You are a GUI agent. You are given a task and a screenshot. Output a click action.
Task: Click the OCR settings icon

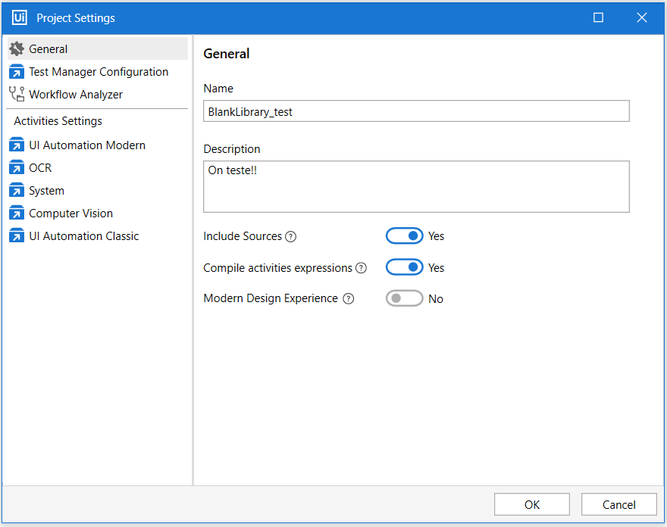pyautogui.click(x=17, y=168)
